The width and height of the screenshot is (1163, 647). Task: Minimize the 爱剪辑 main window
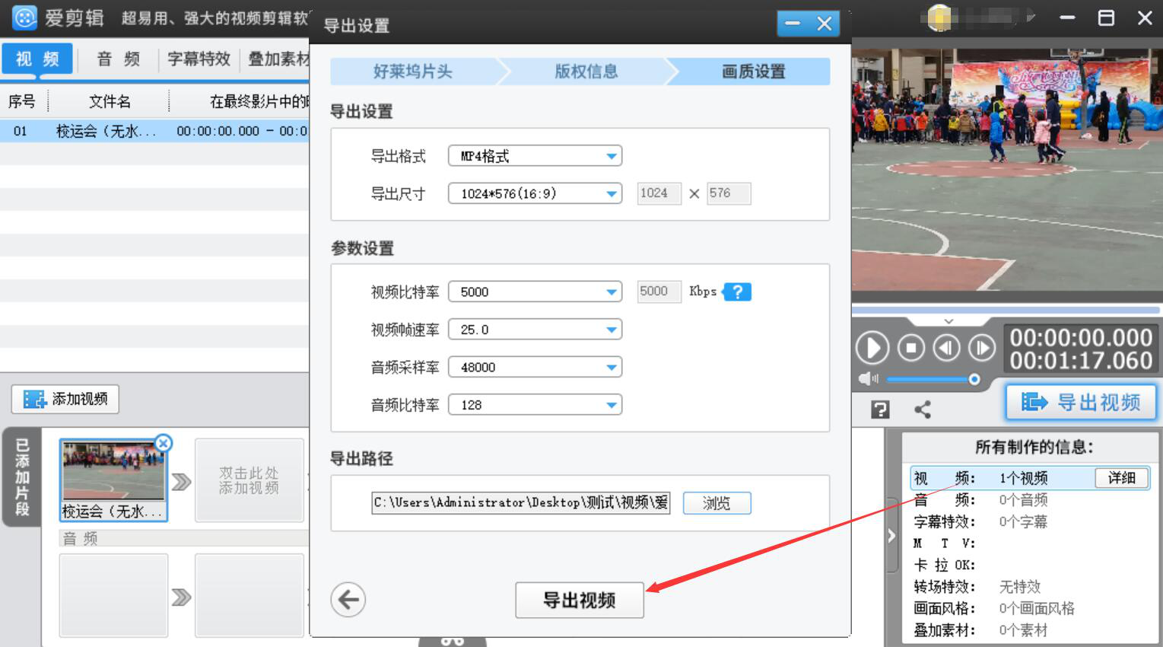(x=1067, y=18)
